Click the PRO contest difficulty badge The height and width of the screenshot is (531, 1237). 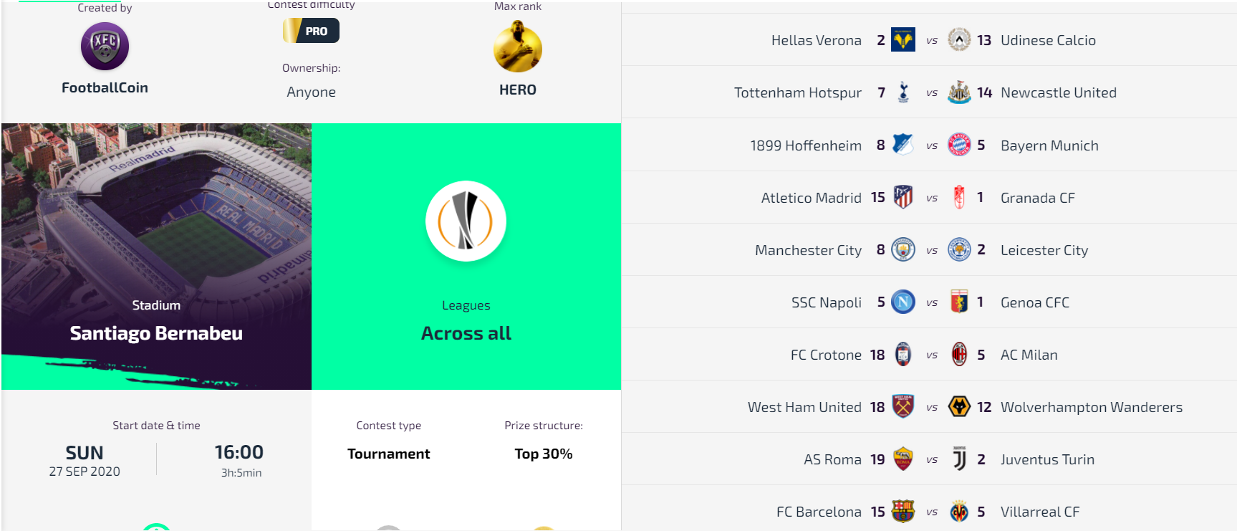coord(311,31)
